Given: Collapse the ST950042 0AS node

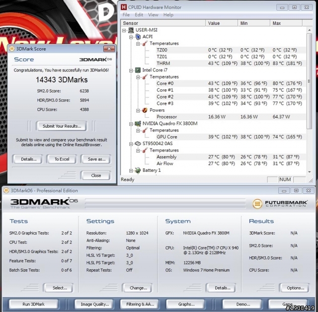Looking at the screenshot, I should 131,144.
